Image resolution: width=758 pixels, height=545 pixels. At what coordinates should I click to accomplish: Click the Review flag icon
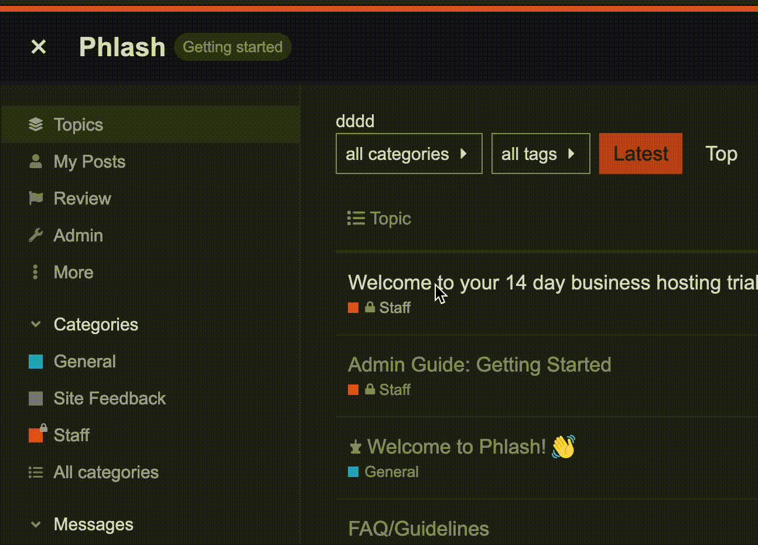pos(36,198)
